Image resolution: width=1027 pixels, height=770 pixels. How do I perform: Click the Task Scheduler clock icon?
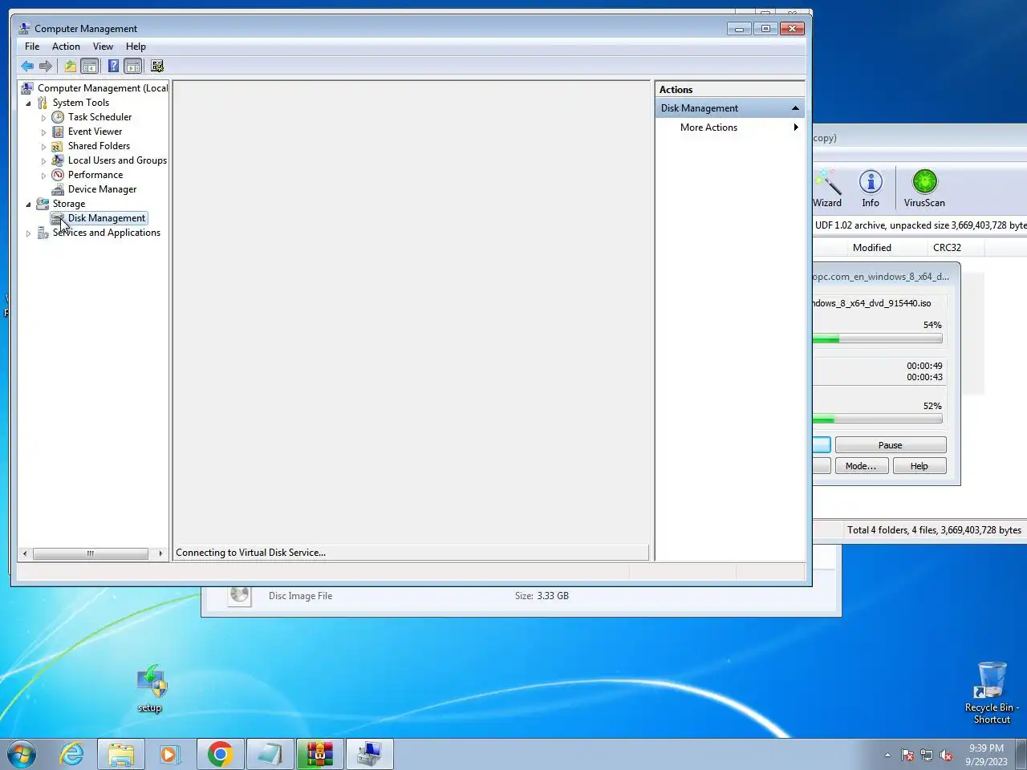point(58,117)
